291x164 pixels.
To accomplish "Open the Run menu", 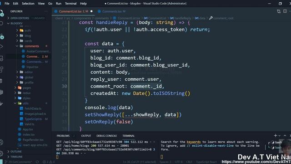I will (59, 3).
